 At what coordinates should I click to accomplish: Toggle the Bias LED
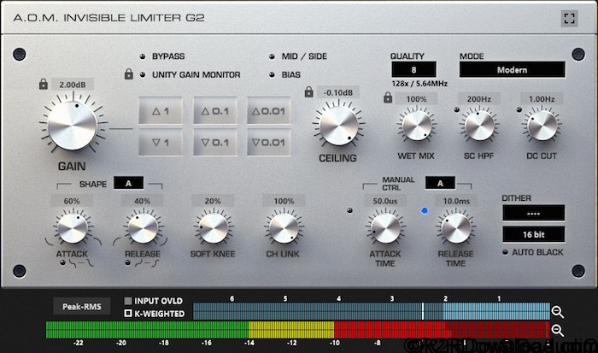coord(272,75)
